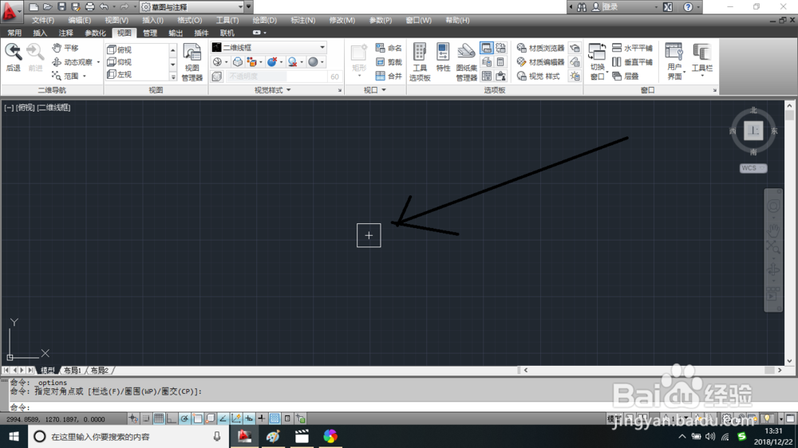Image resolution: width=798 pixels, height=448 pixels.
Task: Select the 俯视 top view
Action: 120,50
